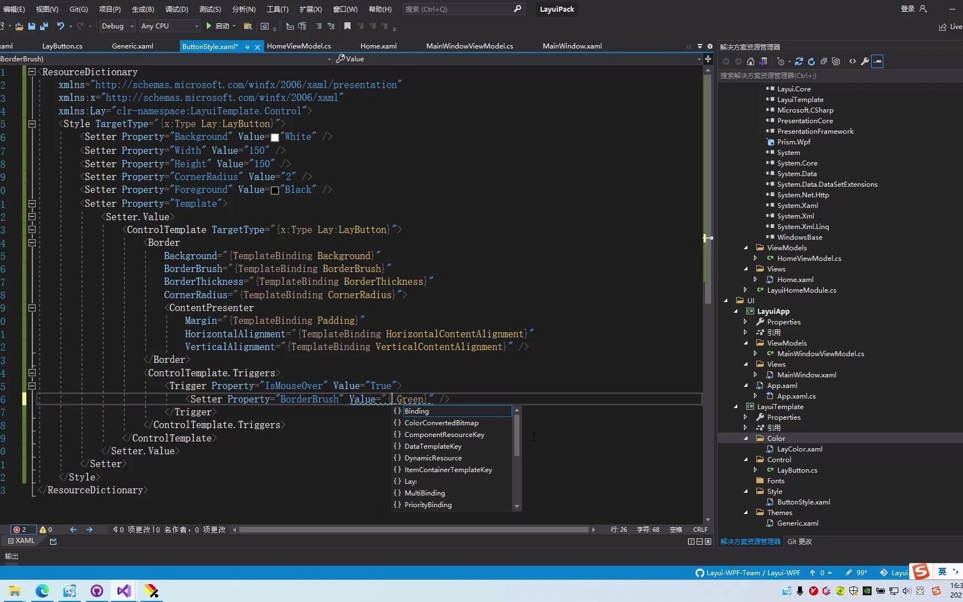Switch to the MainWindow.xaml tab

click(572, 46)
